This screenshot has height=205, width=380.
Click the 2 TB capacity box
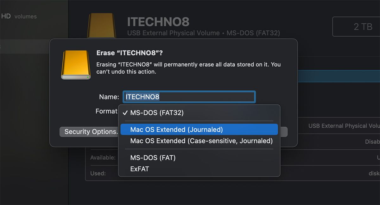click(356, 27)
